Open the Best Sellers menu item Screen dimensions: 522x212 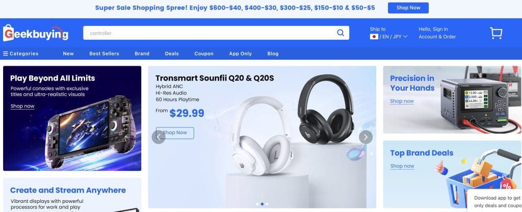(x=104, y=54)
